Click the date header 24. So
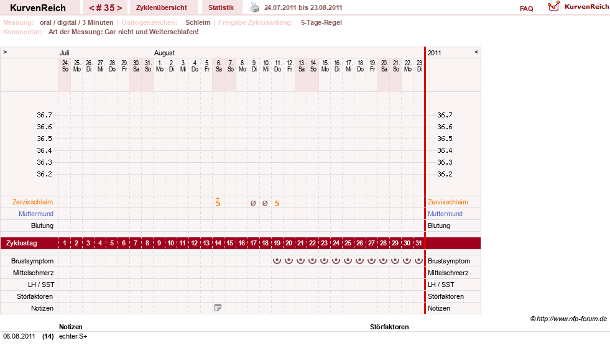 [x=65, y=66]
